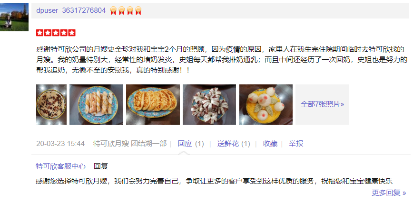Viewport: 413px width, 202px height.
Task: Click 收藏 to bookmark review
Action: point(270,144)
